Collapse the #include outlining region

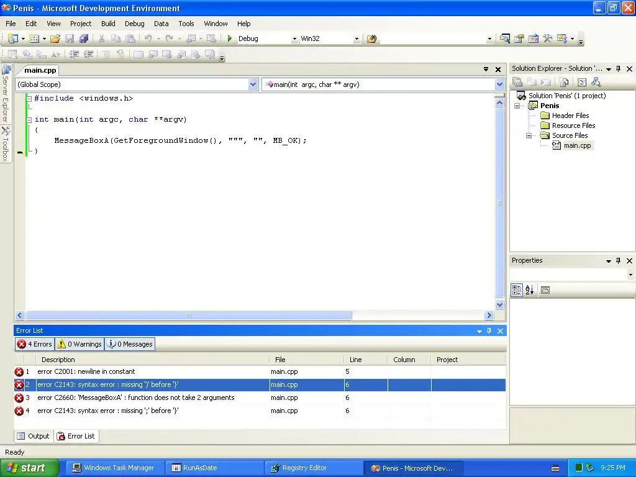point(29,99)
